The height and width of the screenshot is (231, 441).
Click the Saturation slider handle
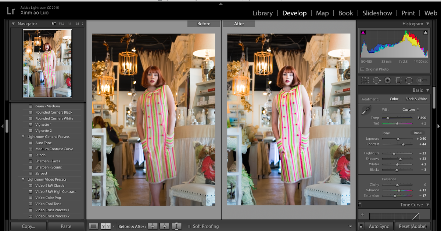tap(395, 196)
